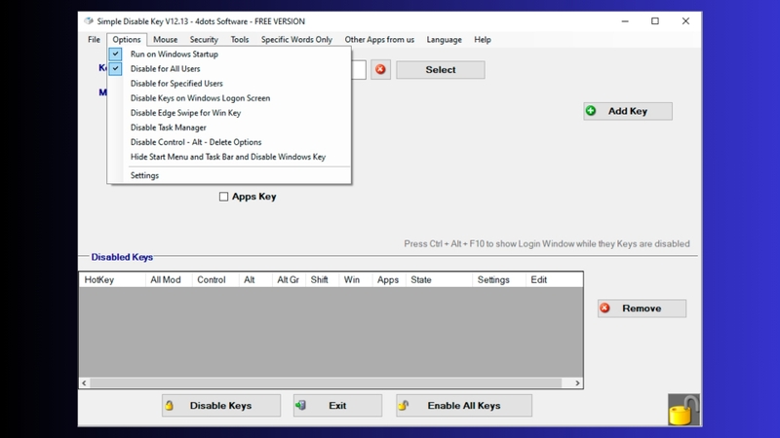Choose Disable Control - Alt - Delete Options

(x=229, y=142)
